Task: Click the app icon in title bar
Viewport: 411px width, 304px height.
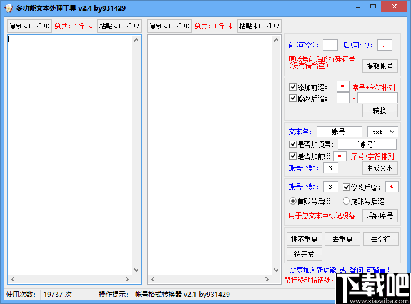Action: pyautogui.click(x=9, y=8)
